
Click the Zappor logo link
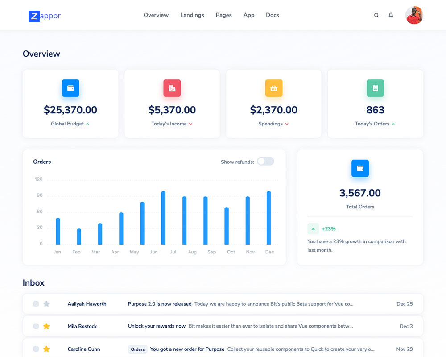[44, 16]
